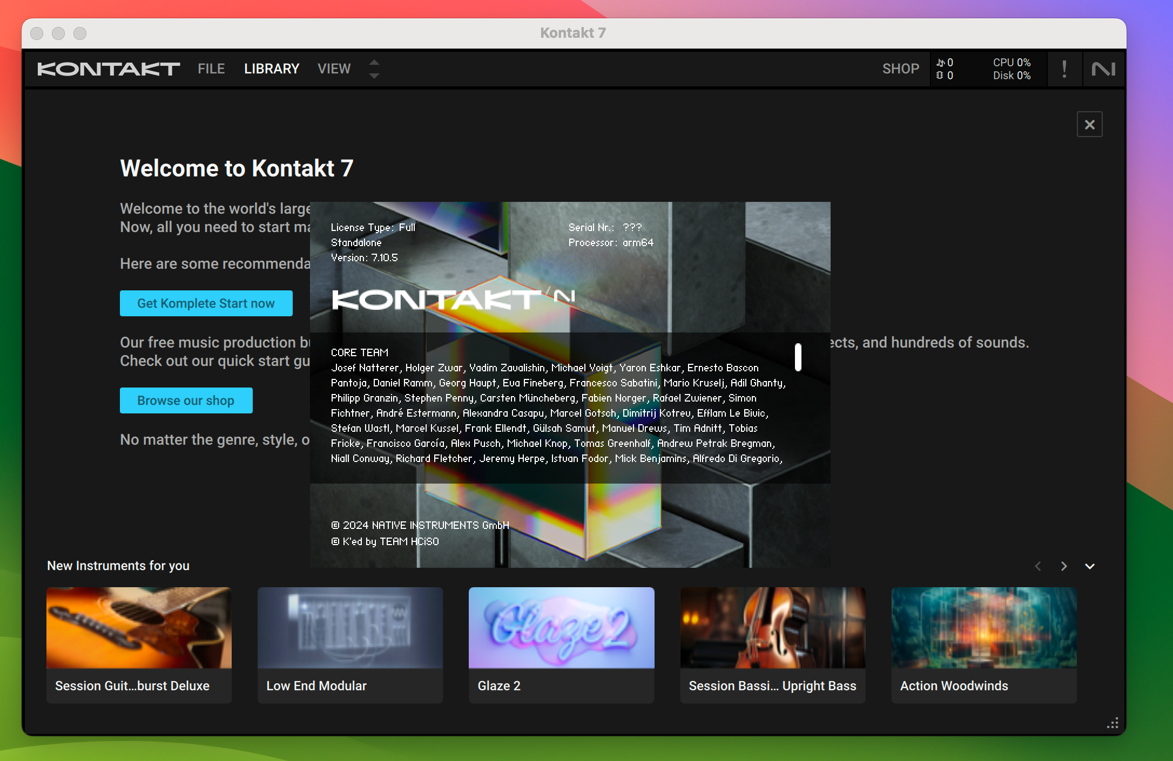Show next instruments with right chevron
Viewport: 1173px width, 761px height.
click(x=1064, y=566)
